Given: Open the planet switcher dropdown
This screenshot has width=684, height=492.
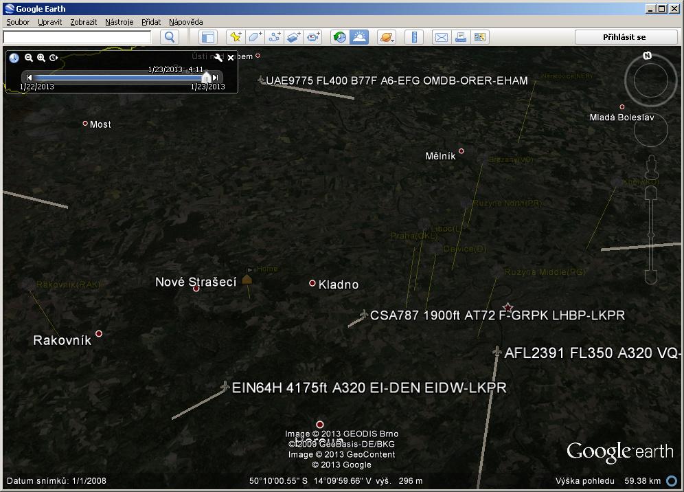Looking at the screenshot, I should (x=387, y=37).
